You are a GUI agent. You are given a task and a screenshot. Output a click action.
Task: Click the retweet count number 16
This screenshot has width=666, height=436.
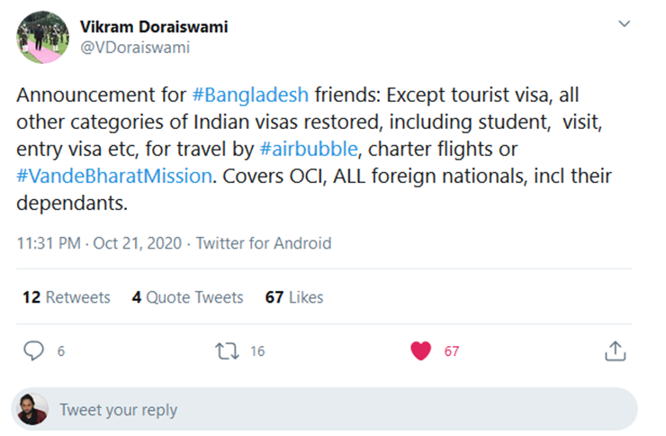[257, 351]
